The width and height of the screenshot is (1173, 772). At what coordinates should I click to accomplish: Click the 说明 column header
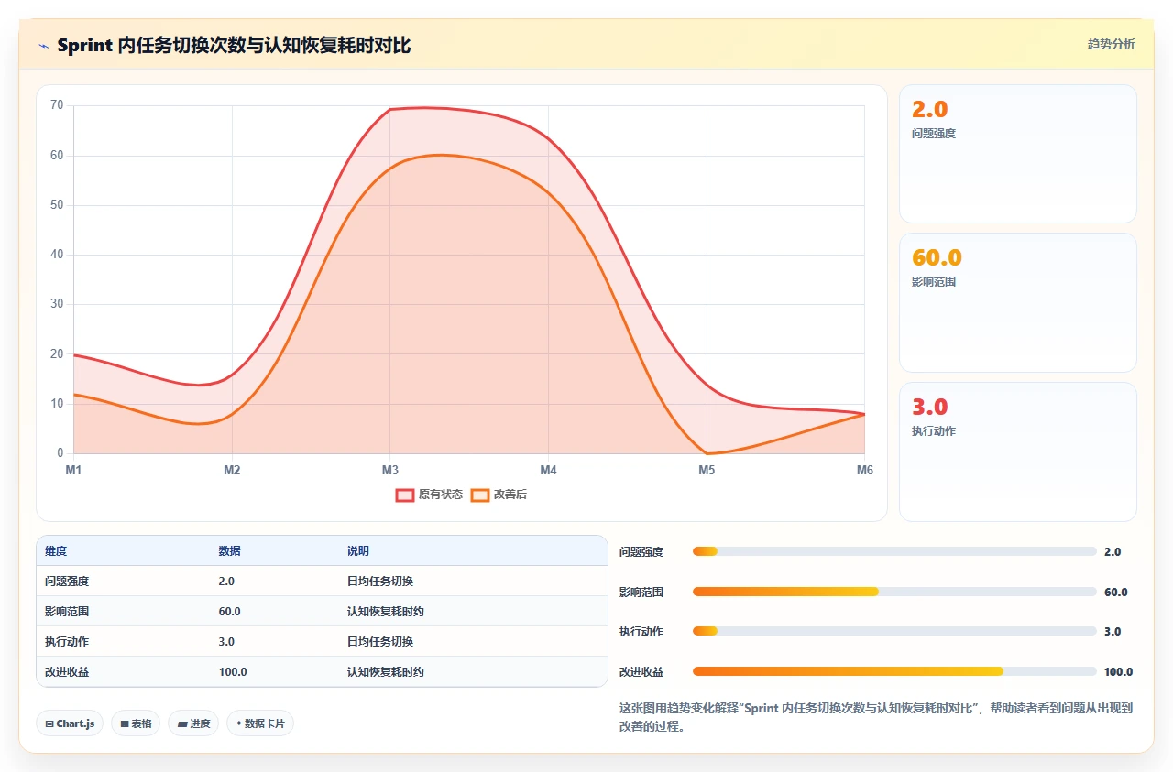point(357,551)
